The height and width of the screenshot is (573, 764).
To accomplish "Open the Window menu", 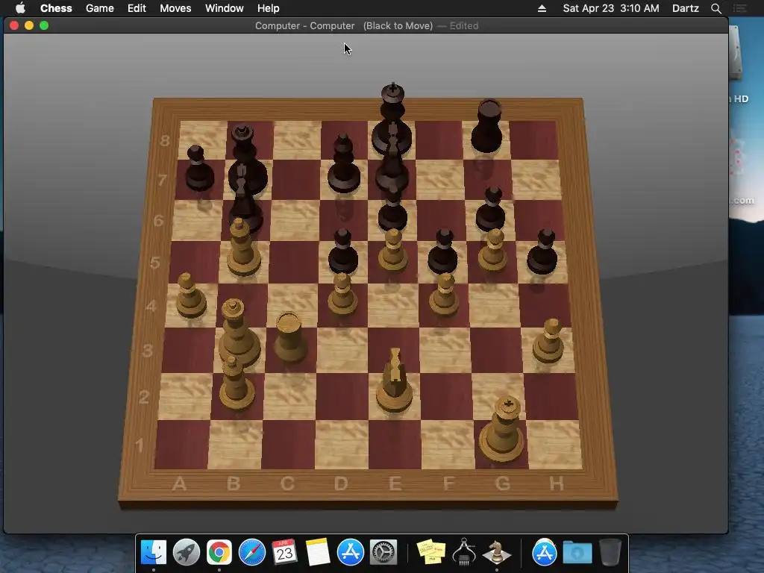I will tap(224, 8).
